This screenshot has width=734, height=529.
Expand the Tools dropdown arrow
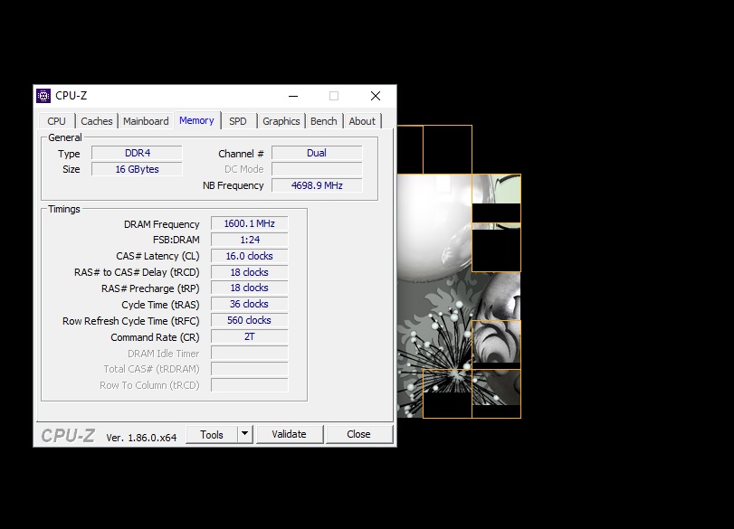pyautogui.click(x=245, y=435)
